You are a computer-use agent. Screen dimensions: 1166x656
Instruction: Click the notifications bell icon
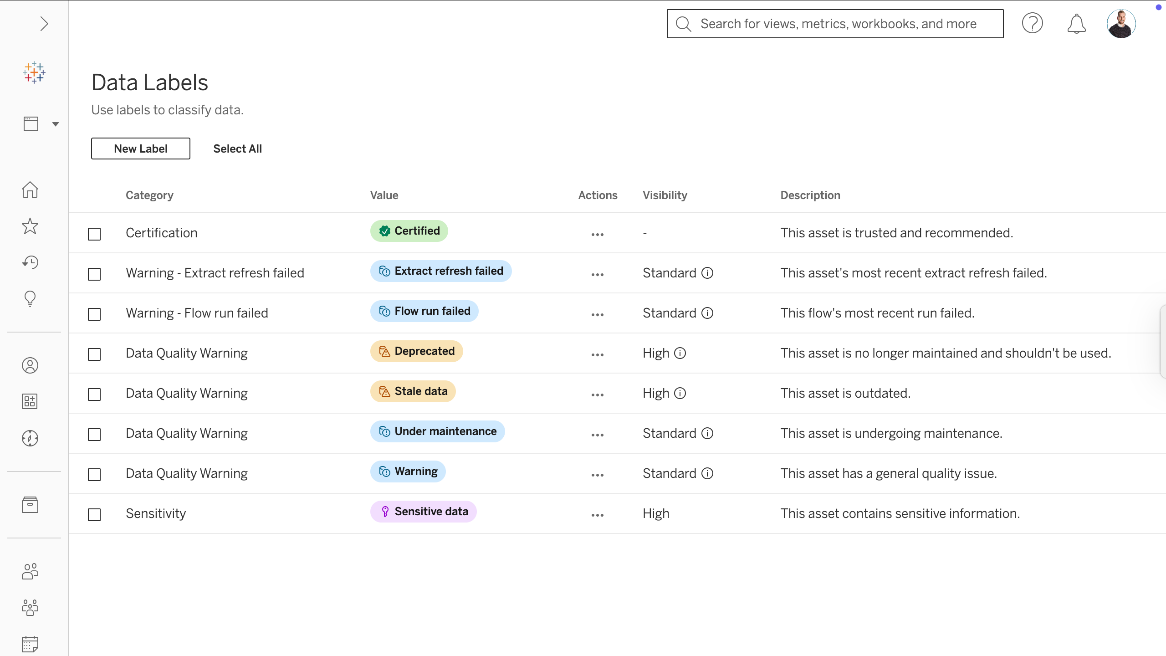(1076, 24)
